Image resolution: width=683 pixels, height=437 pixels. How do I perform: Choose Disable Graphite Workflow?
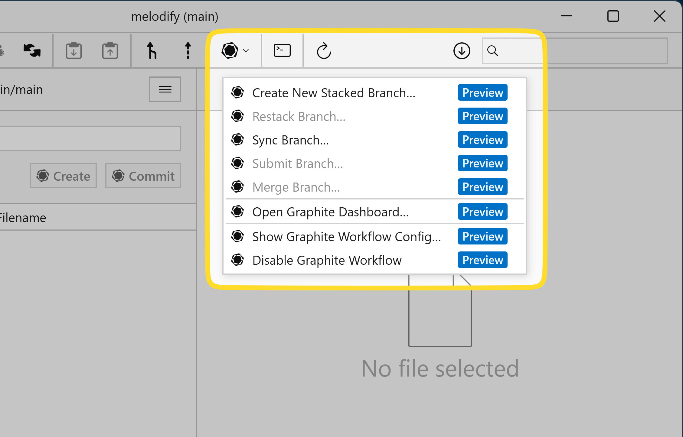[x=327, y=260]
